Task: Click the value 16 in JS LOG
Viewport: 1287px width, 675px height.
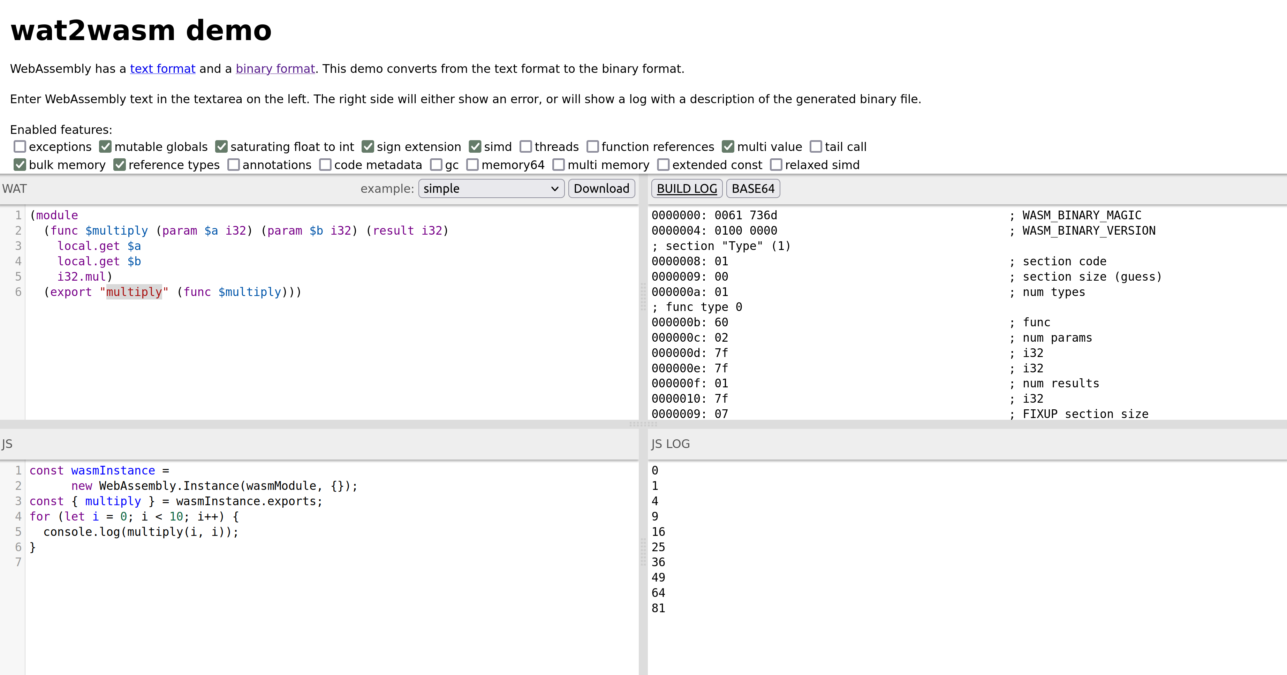Action: click(658, 532)
